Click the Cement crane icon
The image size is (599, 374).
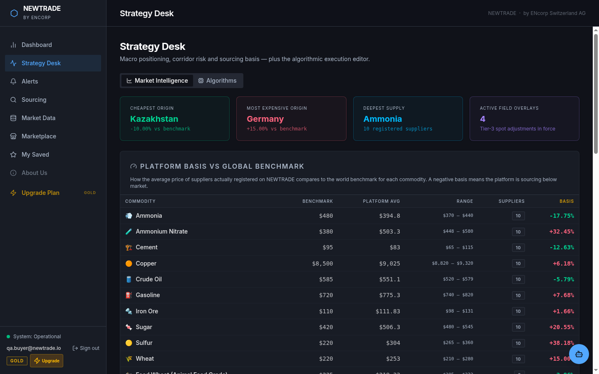click(129, 248)
